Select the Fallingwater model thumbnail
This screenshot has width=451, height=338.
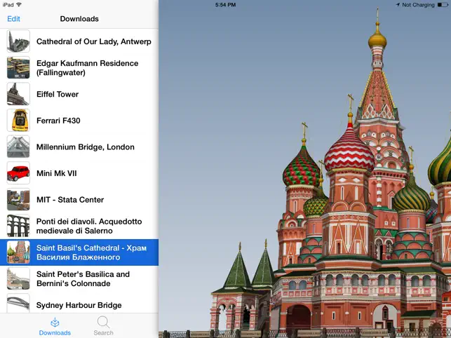18,67
